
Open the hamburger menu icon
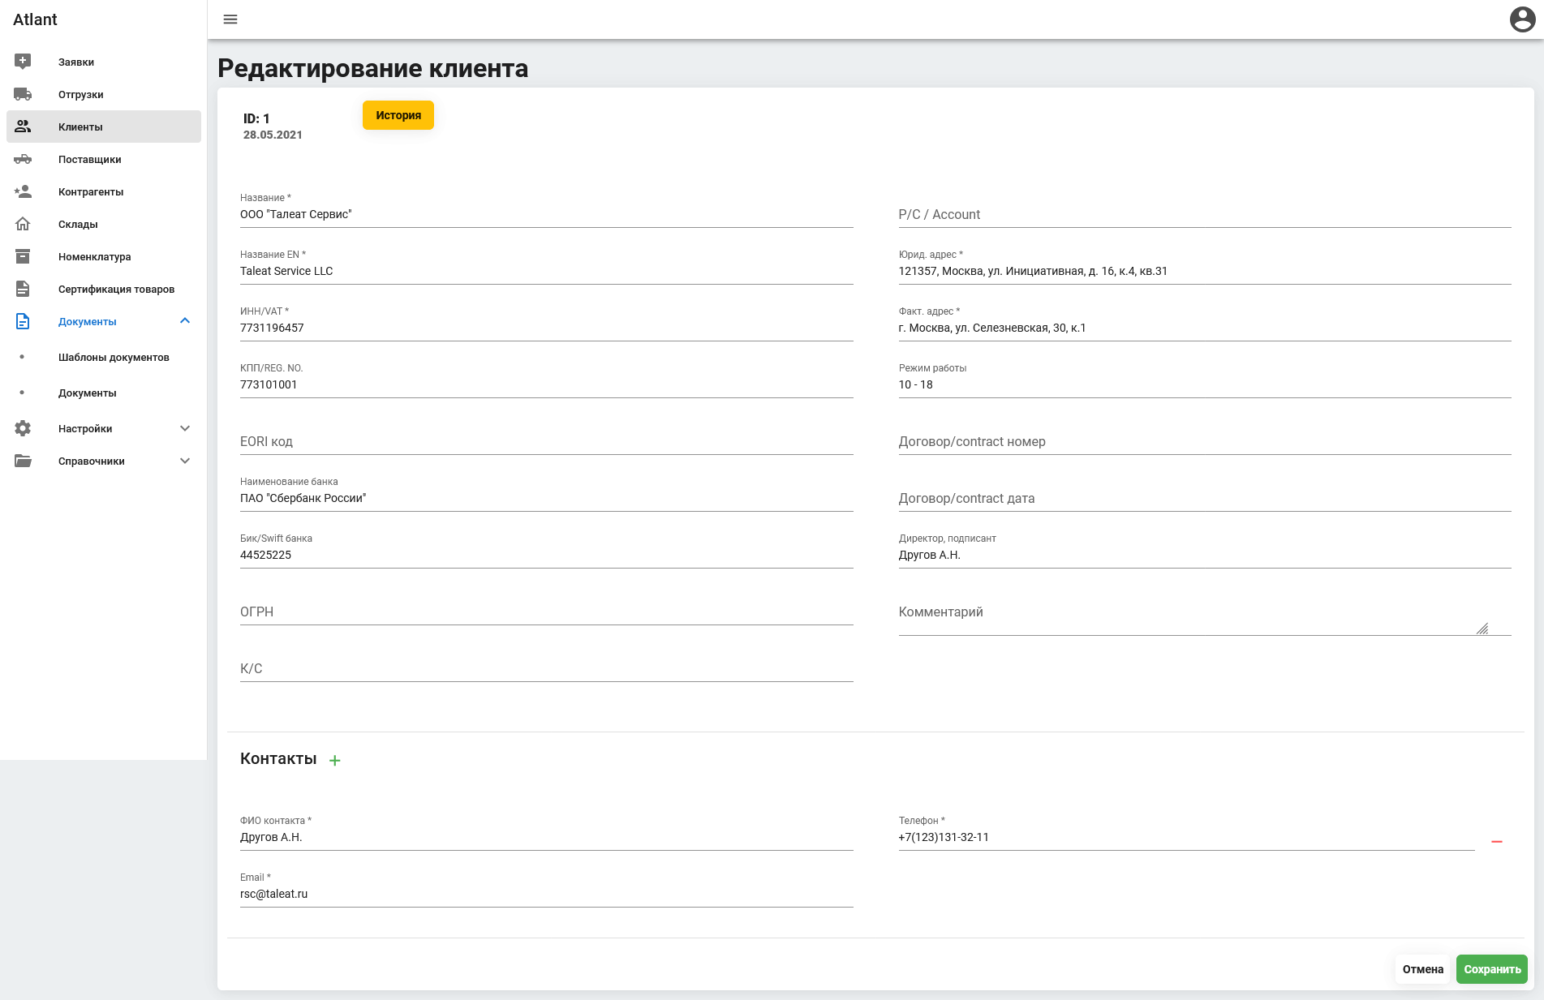tap(230, 19)
